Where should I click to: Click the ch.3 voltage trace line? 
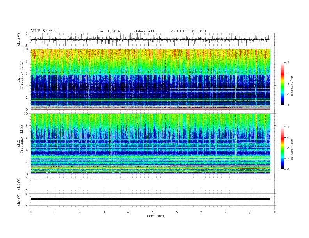coord(151,179)
